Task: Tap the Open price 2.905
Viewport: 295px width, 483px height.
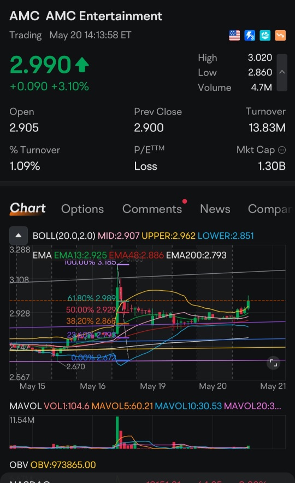Action: [24, 128]
